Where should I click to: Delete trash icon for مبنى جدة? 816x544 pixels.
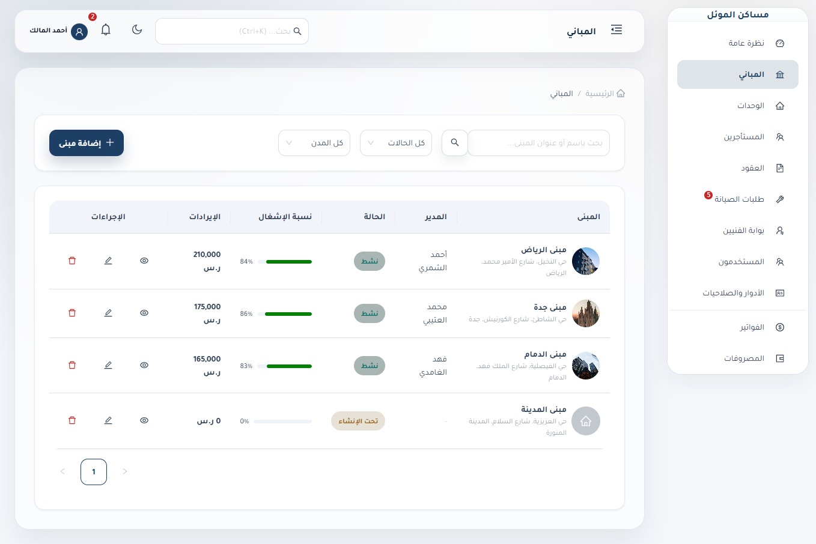[x=72, y=313]
